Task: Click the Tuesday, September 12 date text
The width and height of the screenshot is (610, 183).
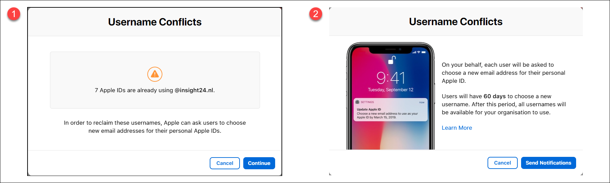Action: (x=391, y=90)
